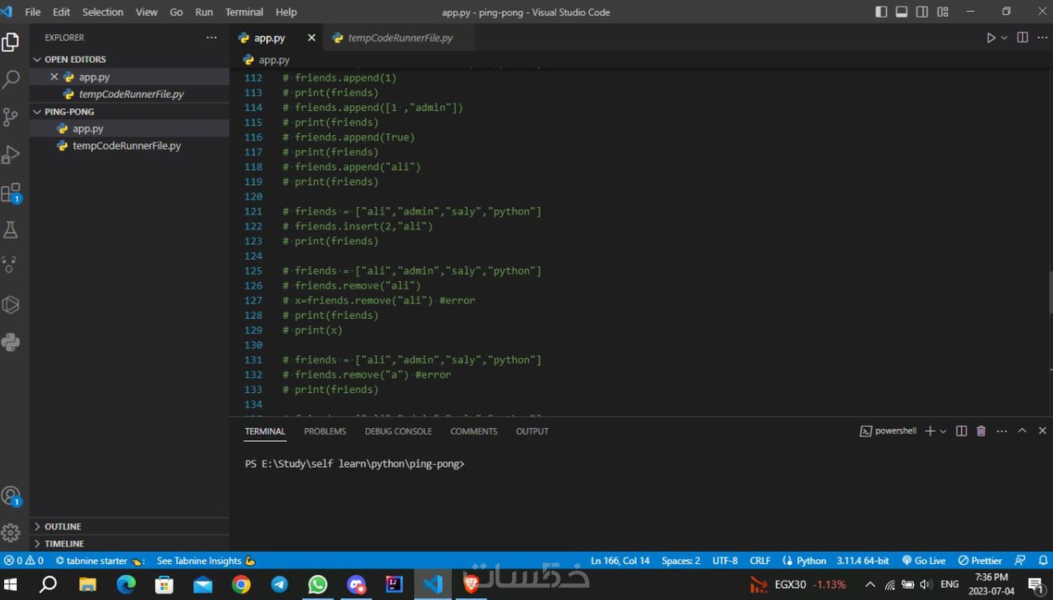The height and width of the screenshot is (600, 1053).
Task: Close the terminal panel
Action: tap(1042, 431)
